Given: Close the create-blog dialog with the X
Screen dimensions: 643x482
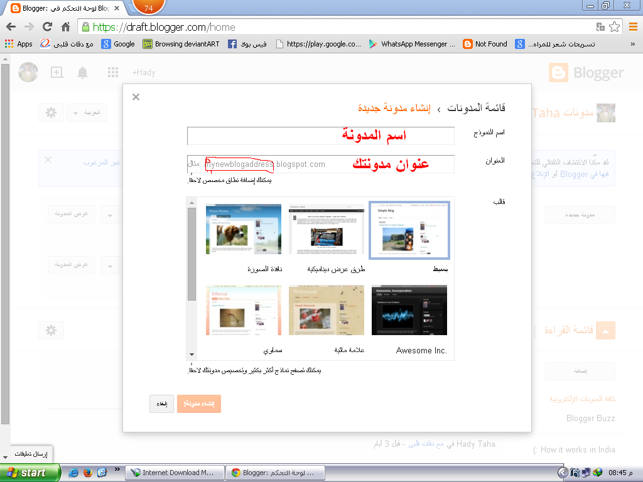Looking at the screenshot, I should pos(136,97).
